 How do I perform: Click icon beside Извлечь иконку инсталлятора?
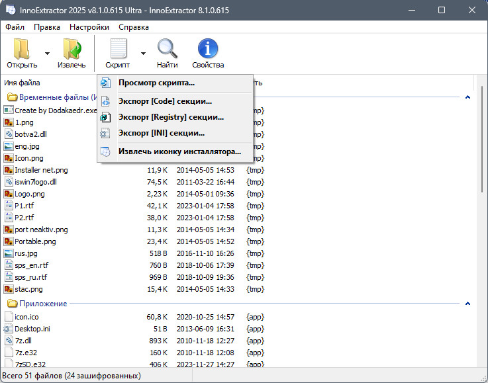click(105, 151)
